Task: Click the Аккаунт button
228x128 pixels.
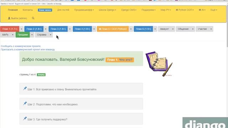Action: [164, 29]
